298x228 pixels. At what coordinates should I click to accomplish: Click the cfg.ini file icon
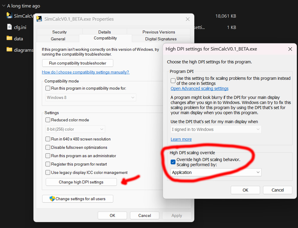pos(9,27)
